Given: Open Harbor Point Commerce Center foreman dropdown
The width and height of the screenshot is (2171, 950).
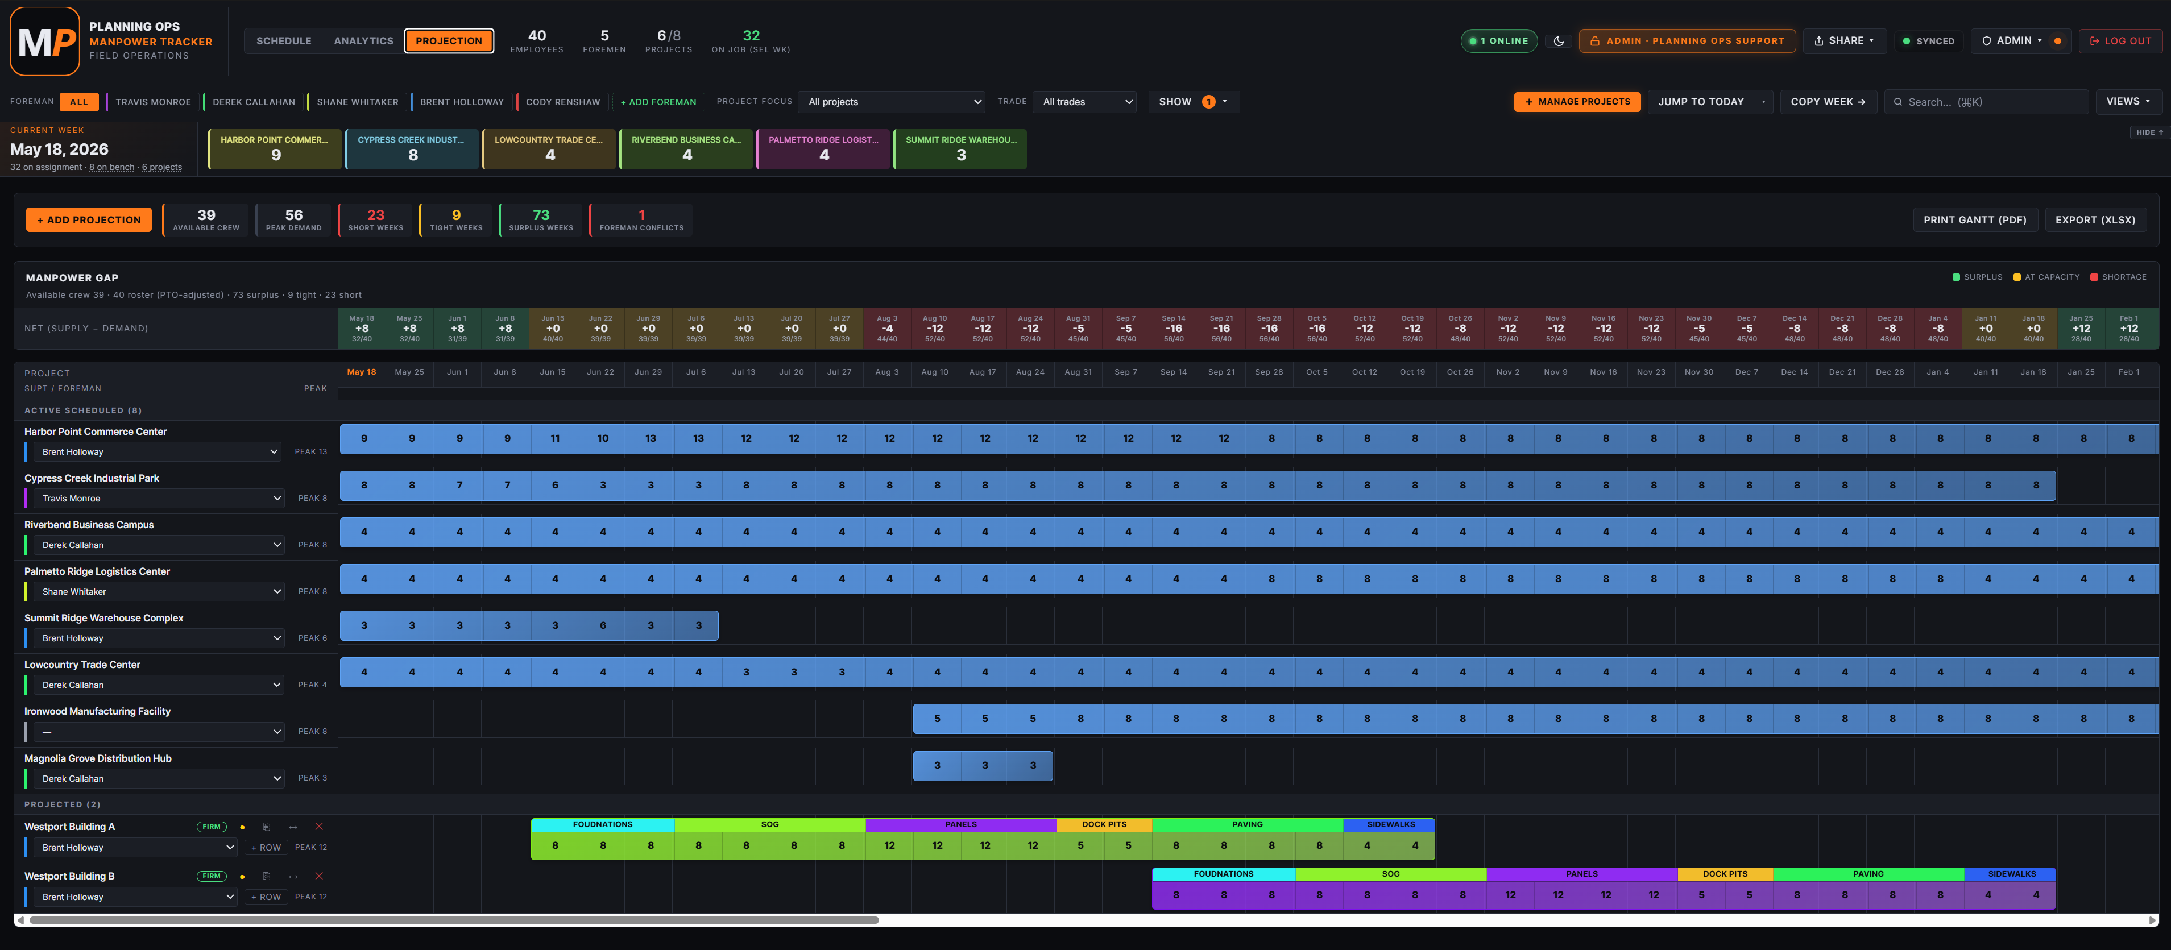Looking at the screenshot, I should tap(159, 452).
